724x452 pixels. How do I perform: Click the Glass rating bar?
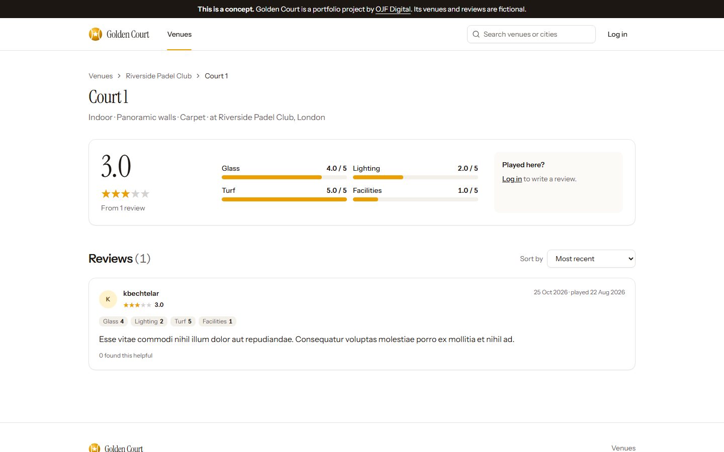(x=284, y=177)
